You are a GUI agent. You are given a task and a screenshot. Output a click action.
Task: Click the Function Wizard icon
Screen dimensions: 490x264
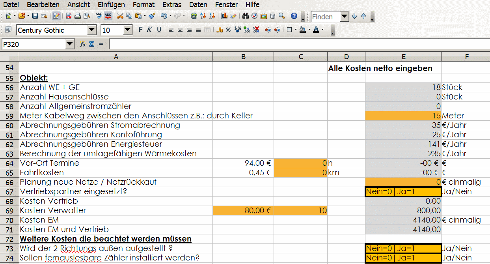click(x=82, y=44)
